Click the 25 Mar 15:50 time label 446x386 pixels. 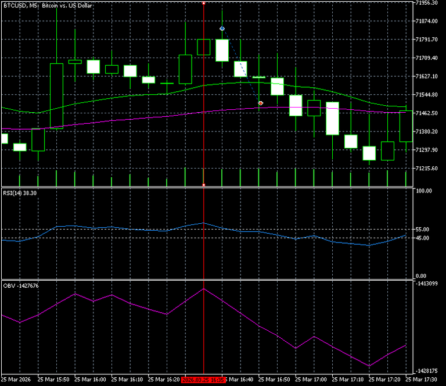point(53,380)
